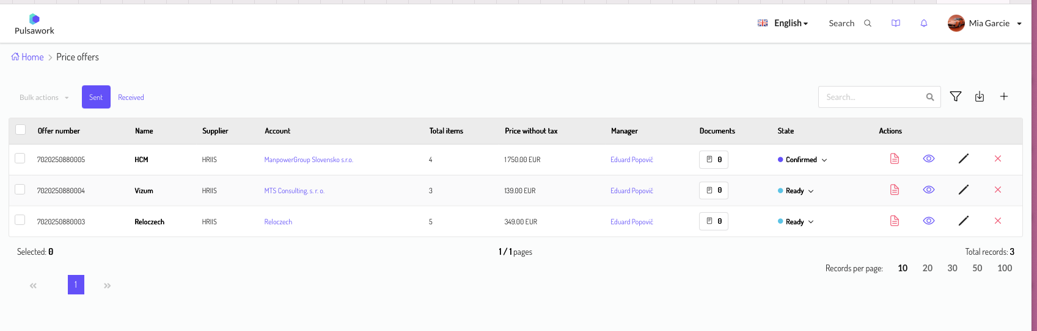1037x331 pixels.
Task: Show 20 records per page
Action: click(x=928, y=268)
